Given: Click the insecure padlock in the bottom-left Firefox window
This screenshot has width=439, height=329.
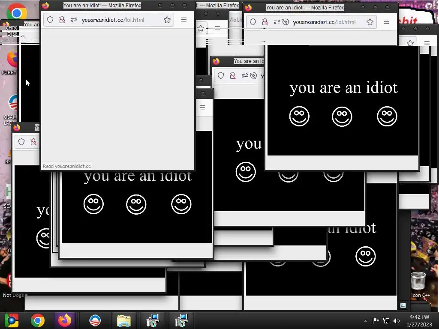Looking at the screenshot, I should point(33,142).
